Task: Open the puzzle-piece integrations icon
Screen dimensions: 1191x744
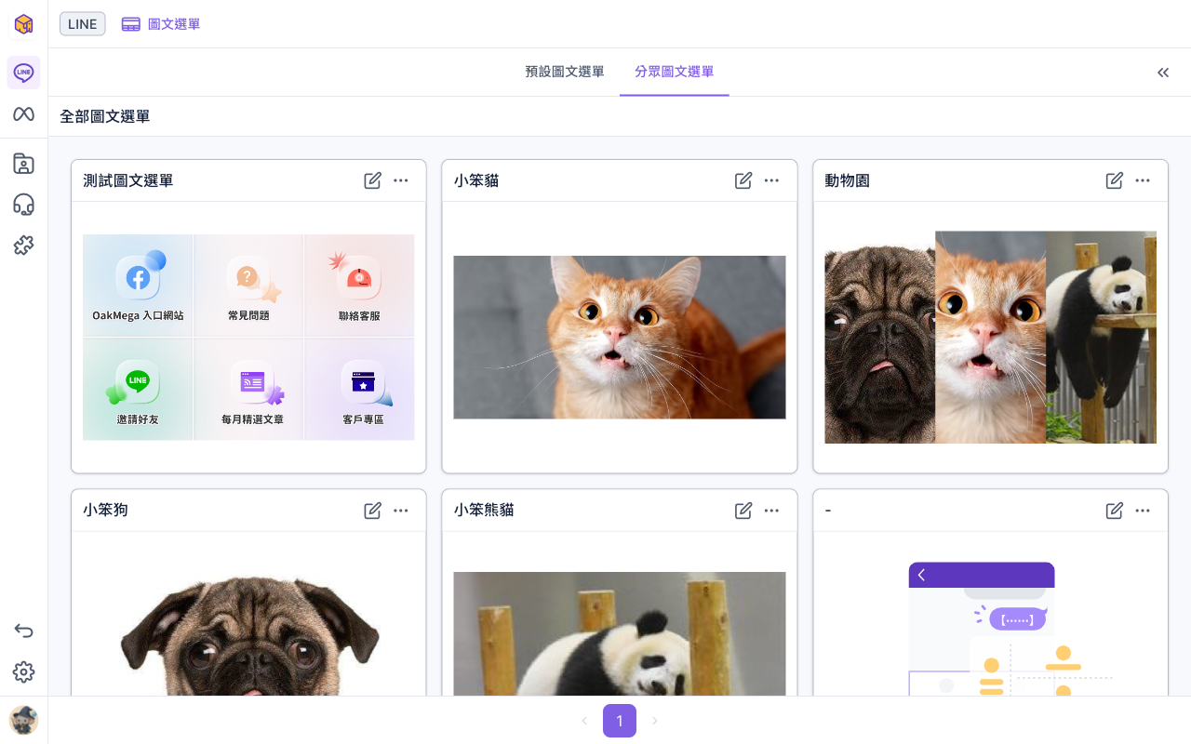Action: 23,246
